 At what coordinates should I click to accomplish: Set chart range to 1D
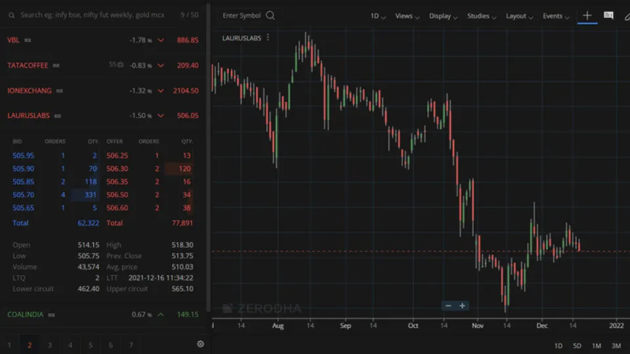558,345
